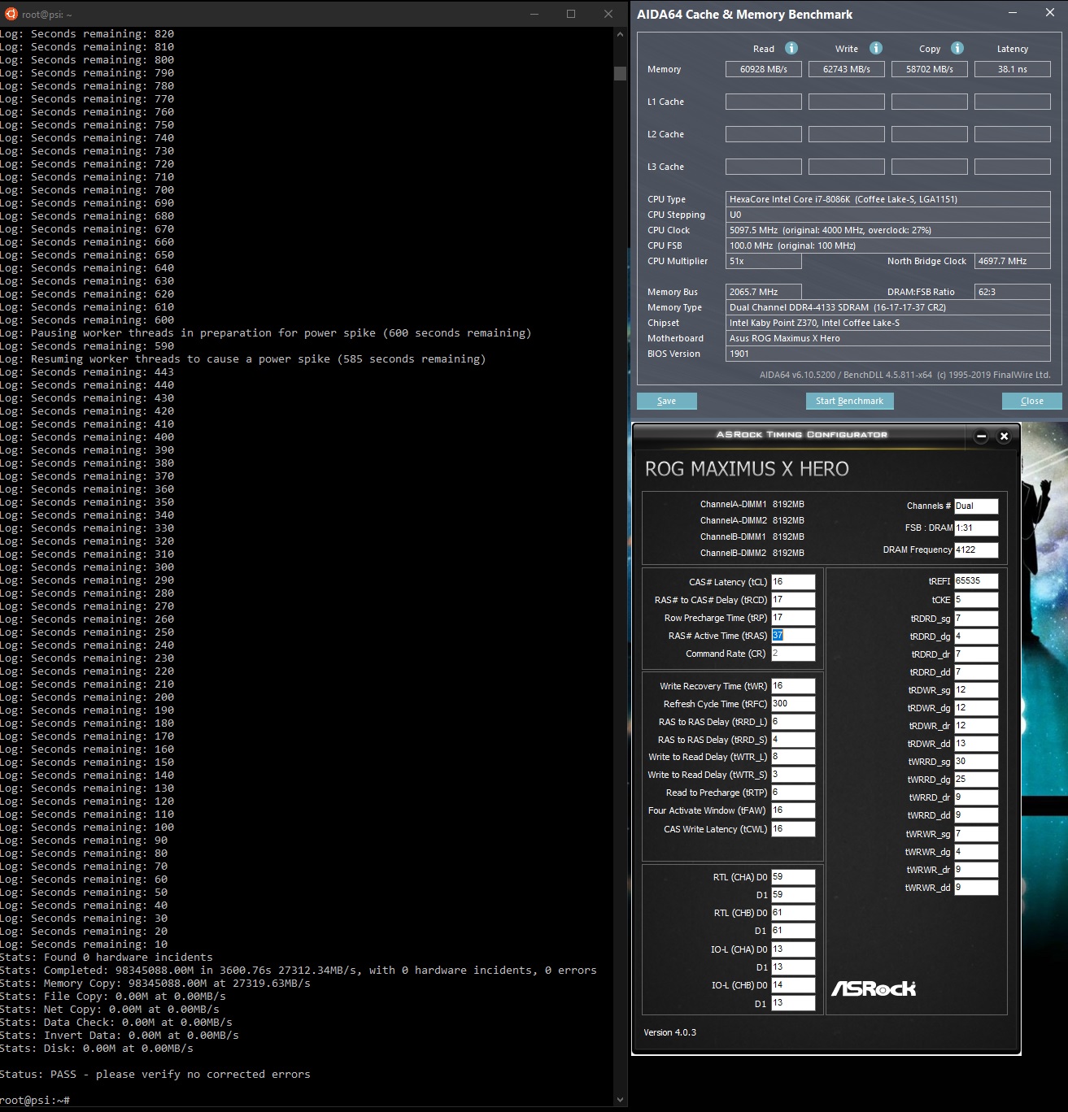Click the L1 Cache Read field

(x=764, y=102)
